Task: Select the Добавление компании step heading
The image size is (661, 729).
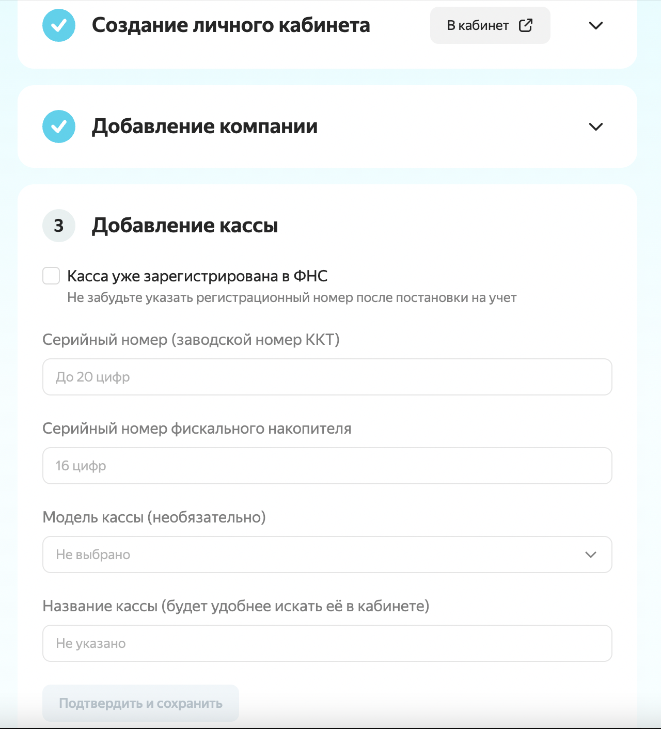Action: click(204, 126)
